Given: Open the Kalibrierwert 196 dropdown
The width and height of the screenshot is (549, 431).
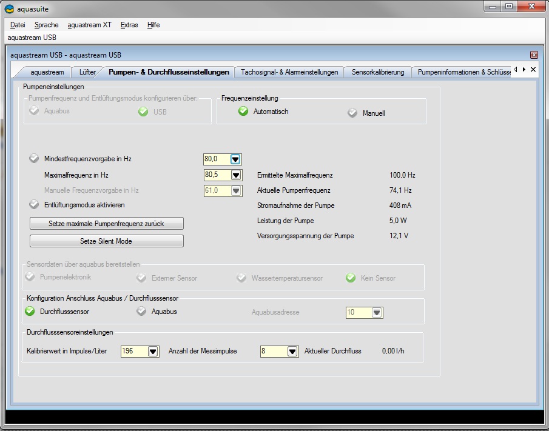Looking at the screenshot, I should 153,351.
